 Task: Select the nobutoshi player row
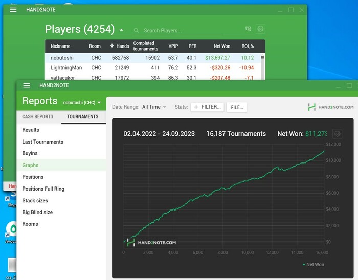tap(153, 58)
